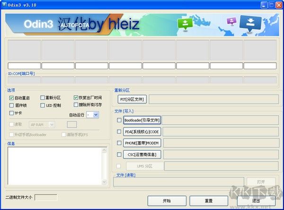Screen dimensions: 284x210
Task: Click the PDA[系统核心]CODE button
Action: click(142, 132)
